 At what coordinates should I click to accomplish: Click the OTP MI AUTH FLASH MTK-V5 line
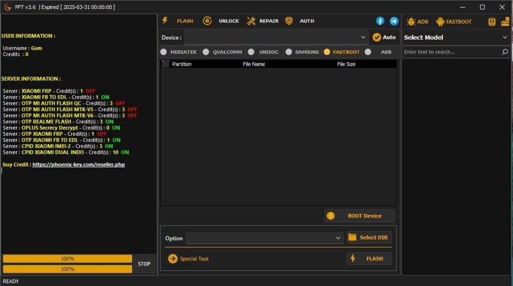click(70, 109)
